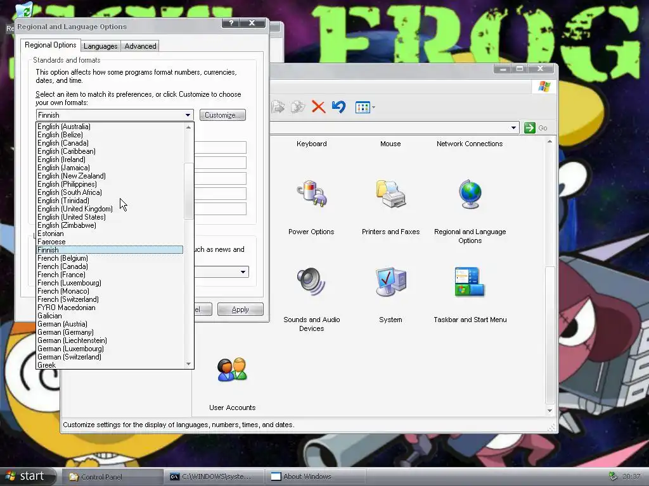Select German (Germany) in the list
649x486 pixels.
pos(110,333)
